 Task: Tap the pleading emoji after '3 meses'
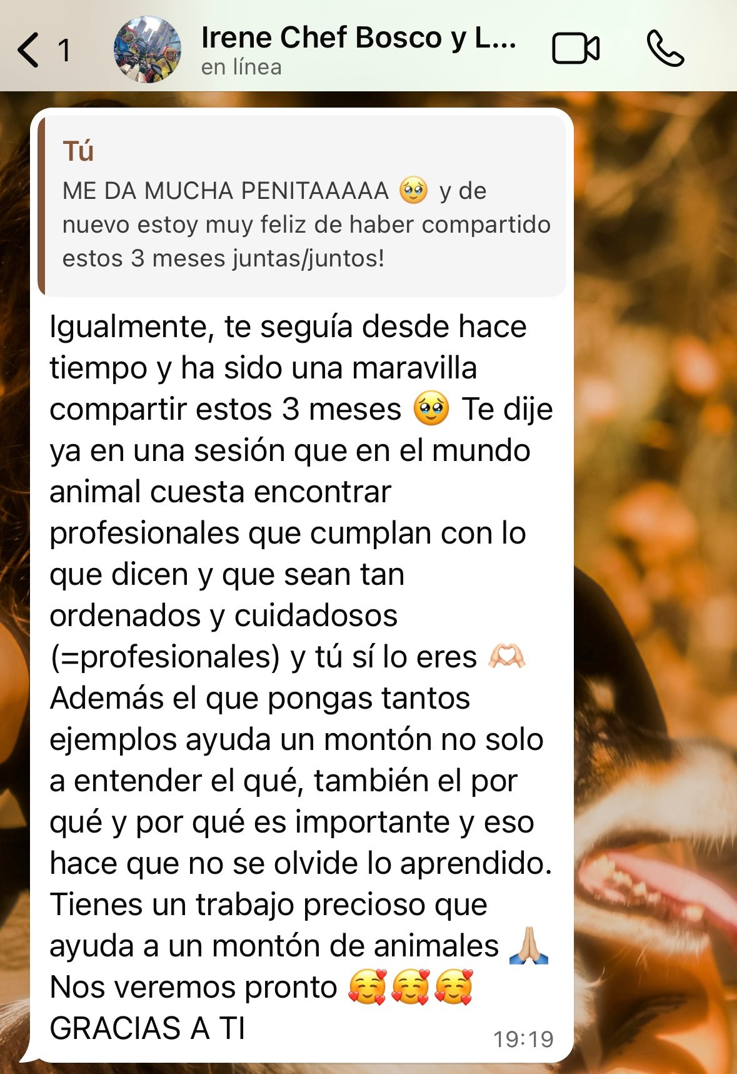click(431, 409)
